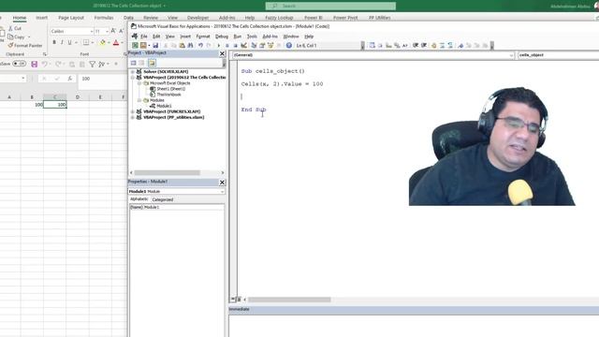Open Properties Window icon in VBA toolbar
Screen dimensions: 599x337
pyautogui.click(x=262, y=46)
